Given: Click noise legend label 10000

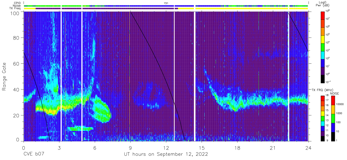Looking at the screenshot, I should (x=340, y=104).
